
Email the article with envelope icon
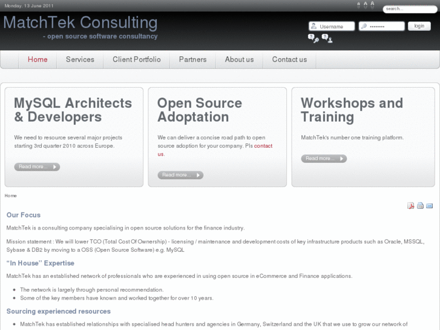(x=429, y=206)
